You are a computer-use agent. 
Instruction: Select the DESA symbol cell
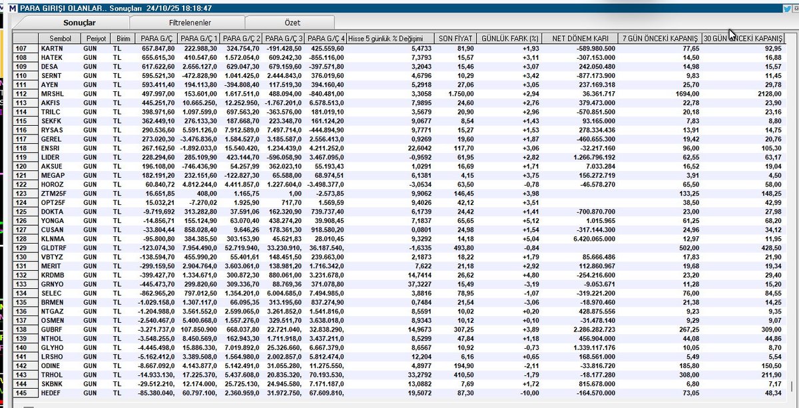click(59, 68)
